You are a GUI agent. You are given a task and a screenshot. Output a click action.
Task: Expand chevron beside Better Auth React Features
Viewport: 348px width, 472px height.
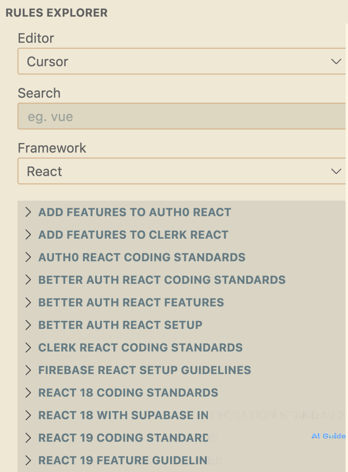(28, 302)
